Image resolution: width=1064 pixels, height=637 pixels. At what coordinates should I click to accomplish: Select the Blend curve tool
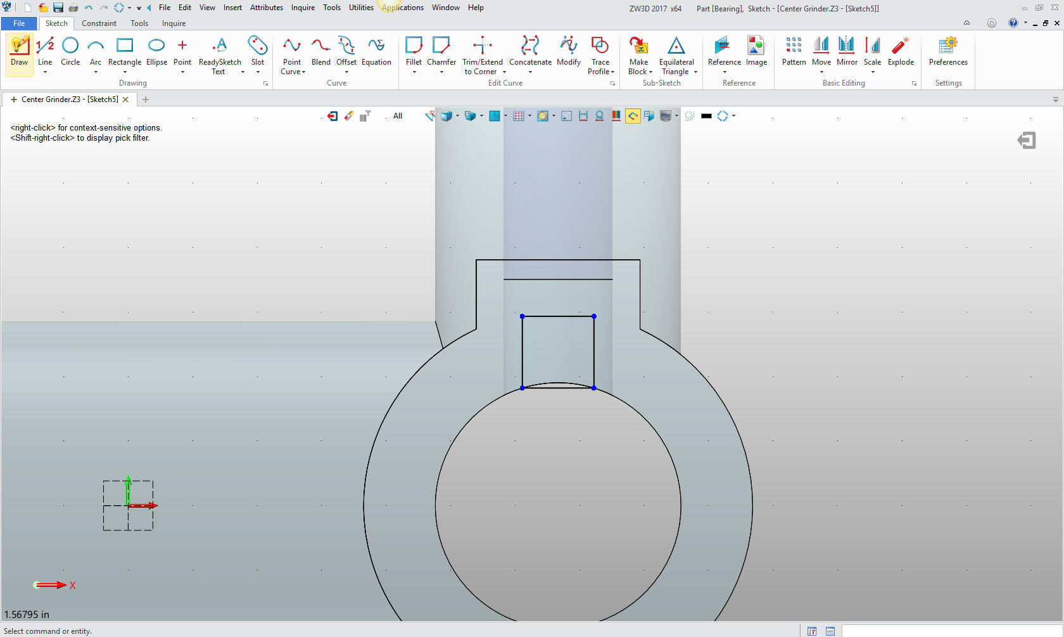(x=320, y=51)
